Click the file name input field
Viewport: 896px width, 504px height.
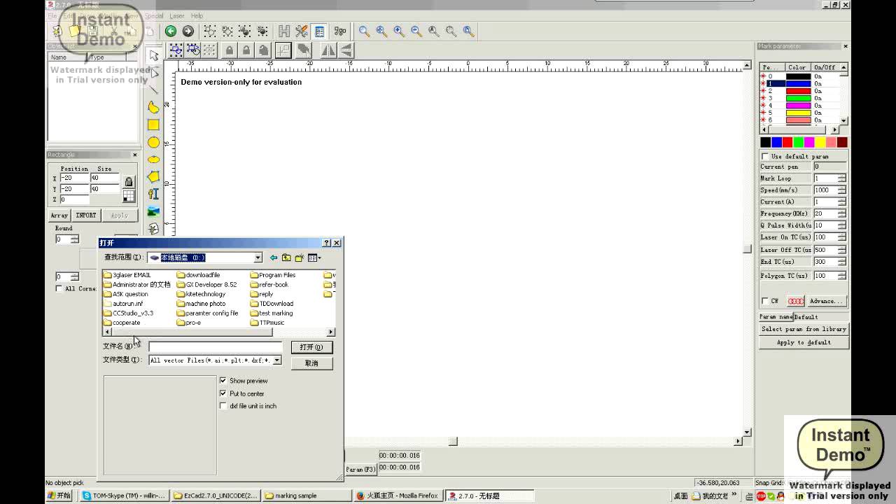click(x=215, y=346)
